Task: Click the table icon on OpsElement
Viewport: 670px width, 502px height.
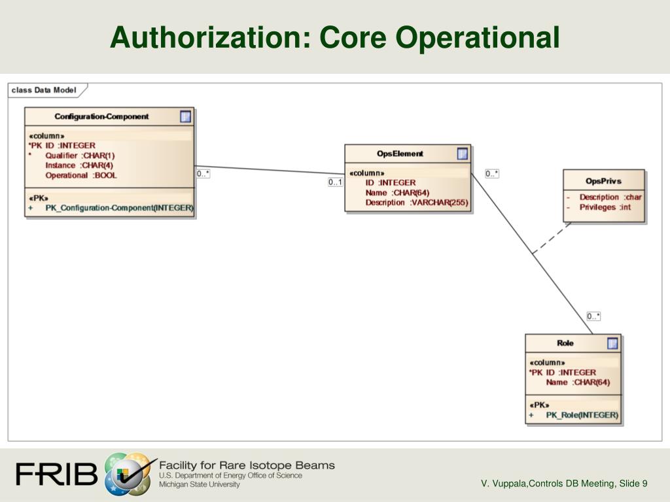Action: coord(463,154)
